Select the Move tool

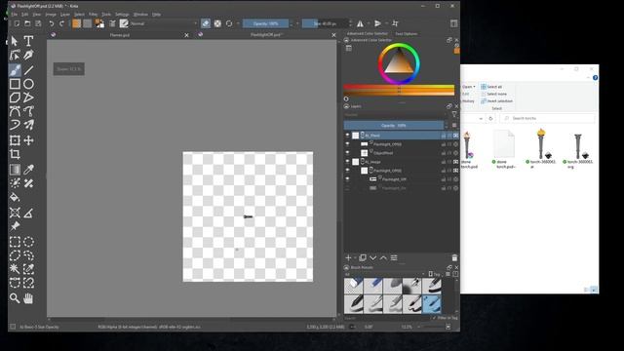click(x=28, y=140)
